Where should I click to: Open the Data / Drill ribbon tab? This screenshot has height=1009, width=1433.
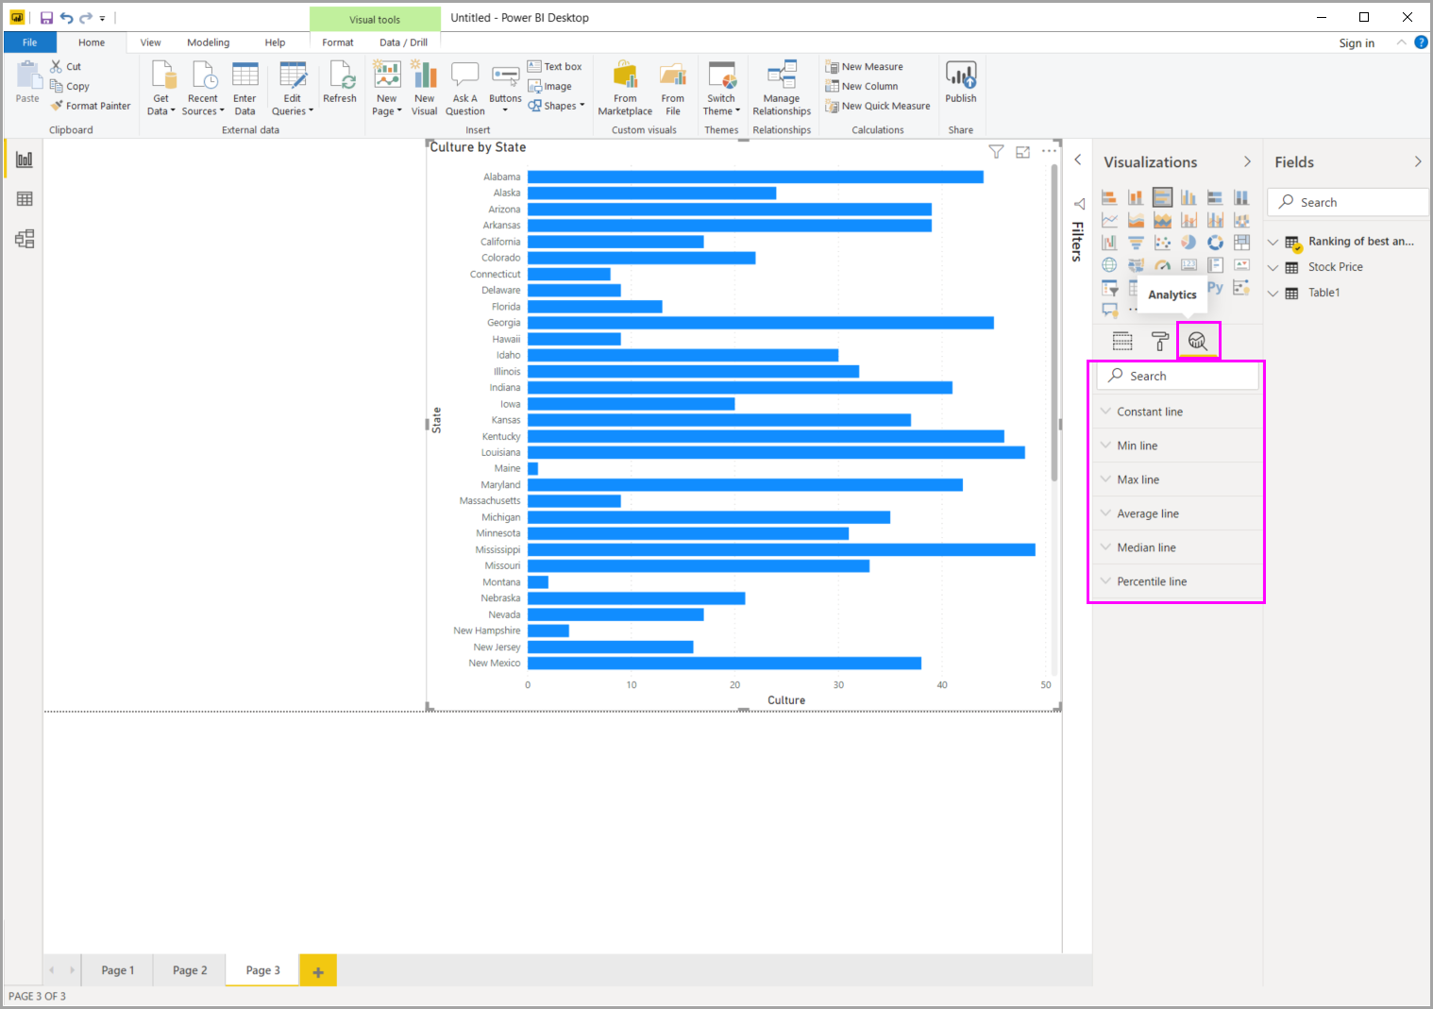403,42
